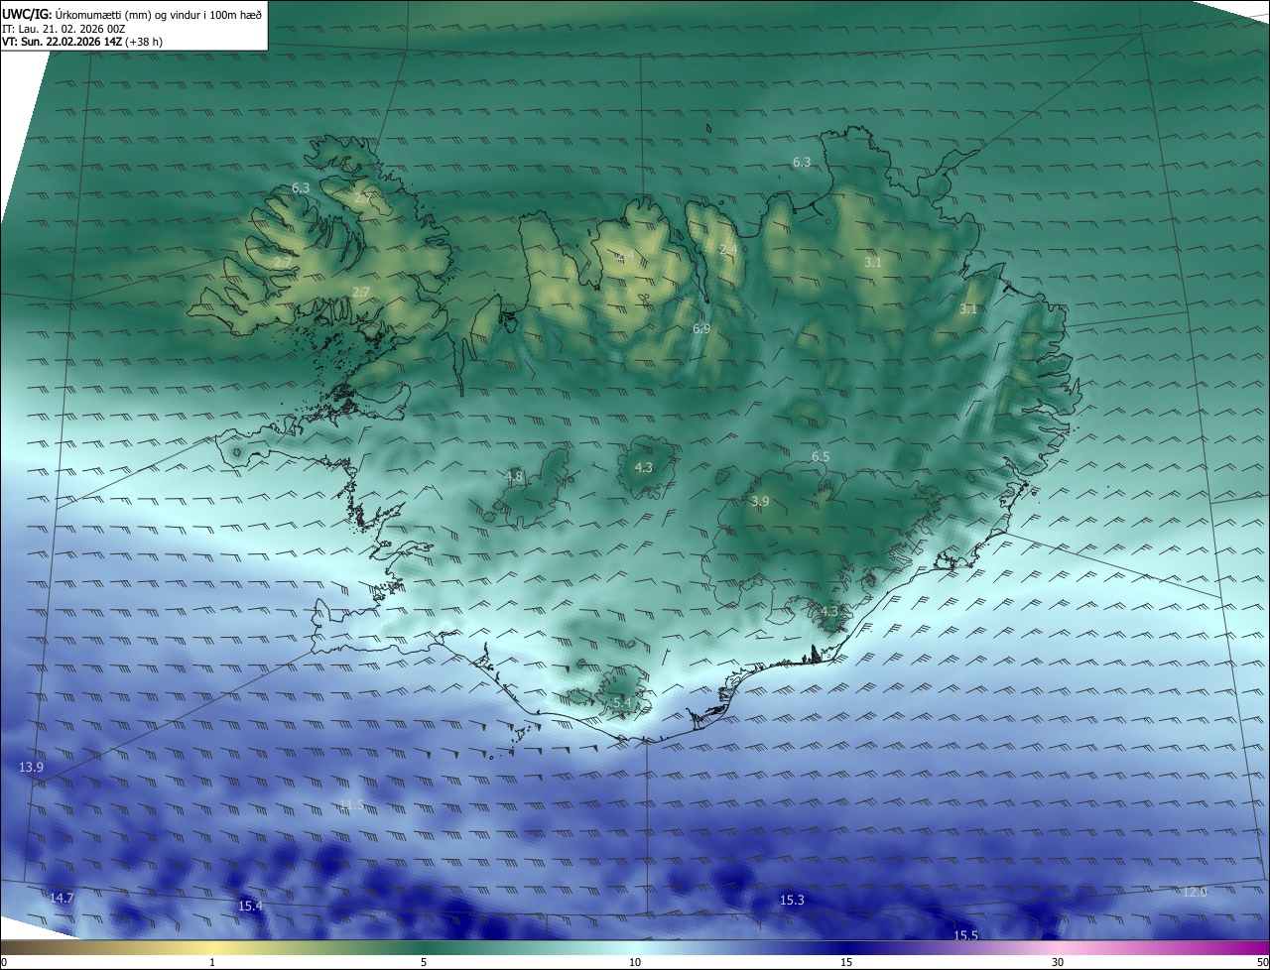The width and height of the screenshot is (1270, 970).
Task: Click the 14.7 value label
Action: coord(62,898)
